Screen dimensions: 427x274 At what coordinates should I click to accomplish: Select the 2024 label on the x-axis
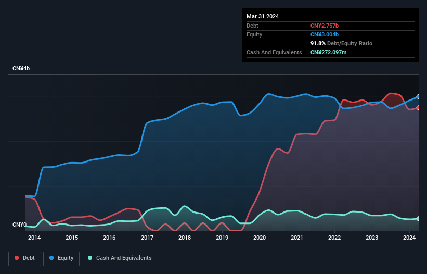click(409, 238)
